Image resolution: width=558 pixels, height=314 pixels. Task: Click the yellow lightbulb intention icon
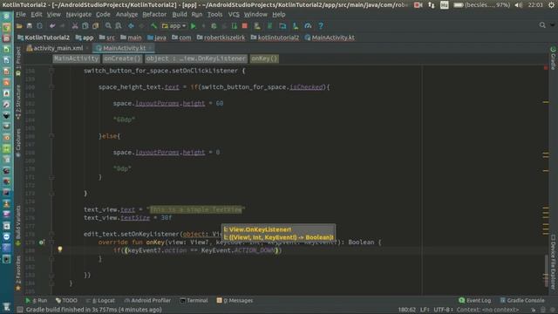pos(60,249)
